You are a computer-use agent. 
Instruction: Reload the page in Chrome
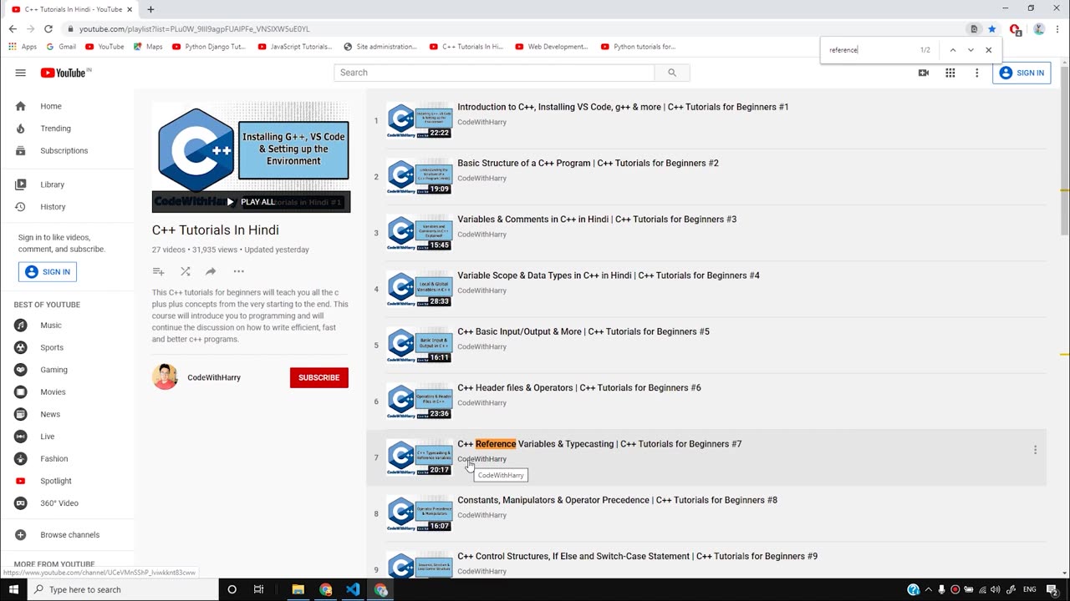click(48, 28)
